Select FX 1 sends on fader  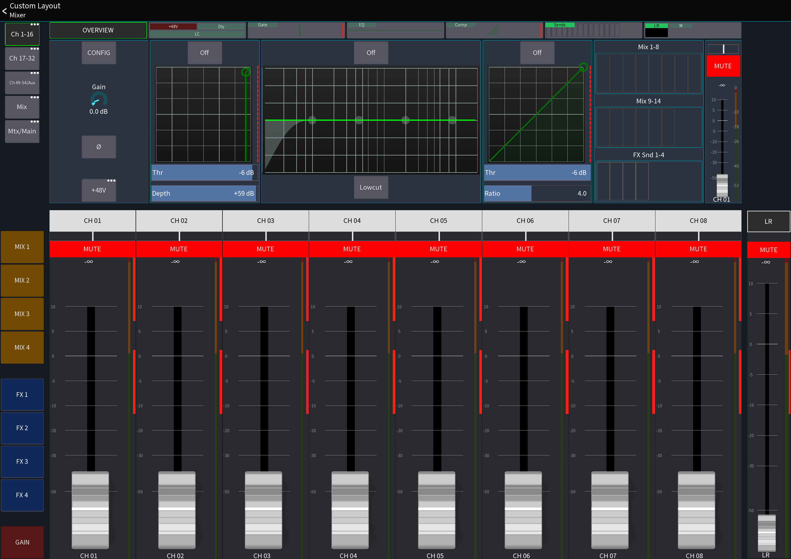tap(22, 395)
